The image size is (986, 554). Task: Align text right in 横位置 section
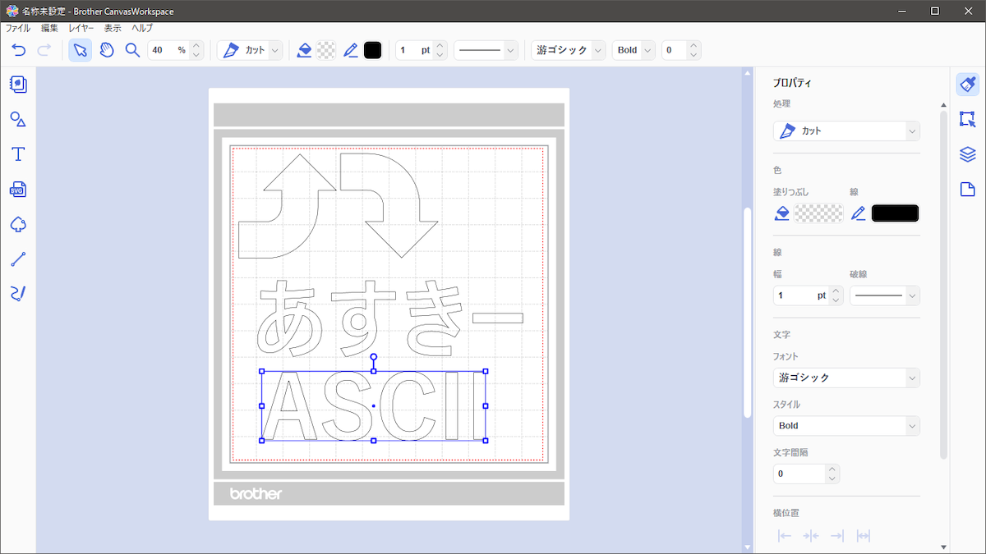[837, 536]
